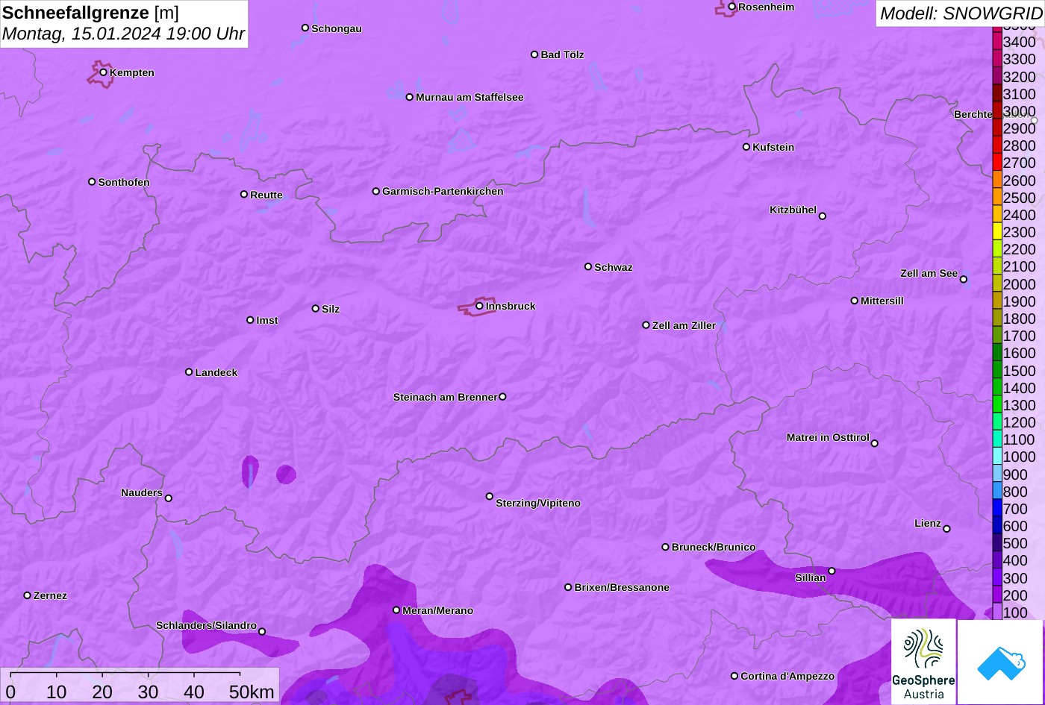The height and width of the screenshot is (705, 1045).
Task: Click the 1000 cyan legend swatch
Action: (997, 457)
